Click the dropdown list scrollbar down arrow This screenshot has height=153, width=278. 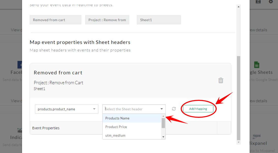(x=163, y=137)
